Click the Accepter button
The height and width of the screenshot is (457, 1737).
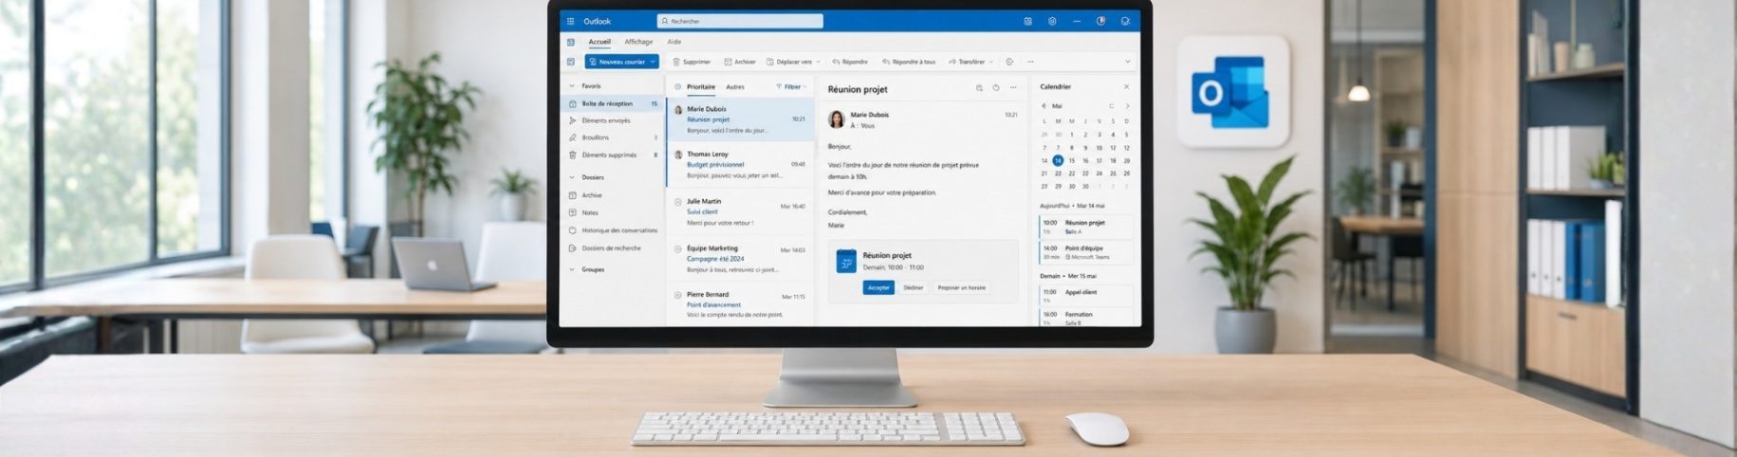click(878, 287)
